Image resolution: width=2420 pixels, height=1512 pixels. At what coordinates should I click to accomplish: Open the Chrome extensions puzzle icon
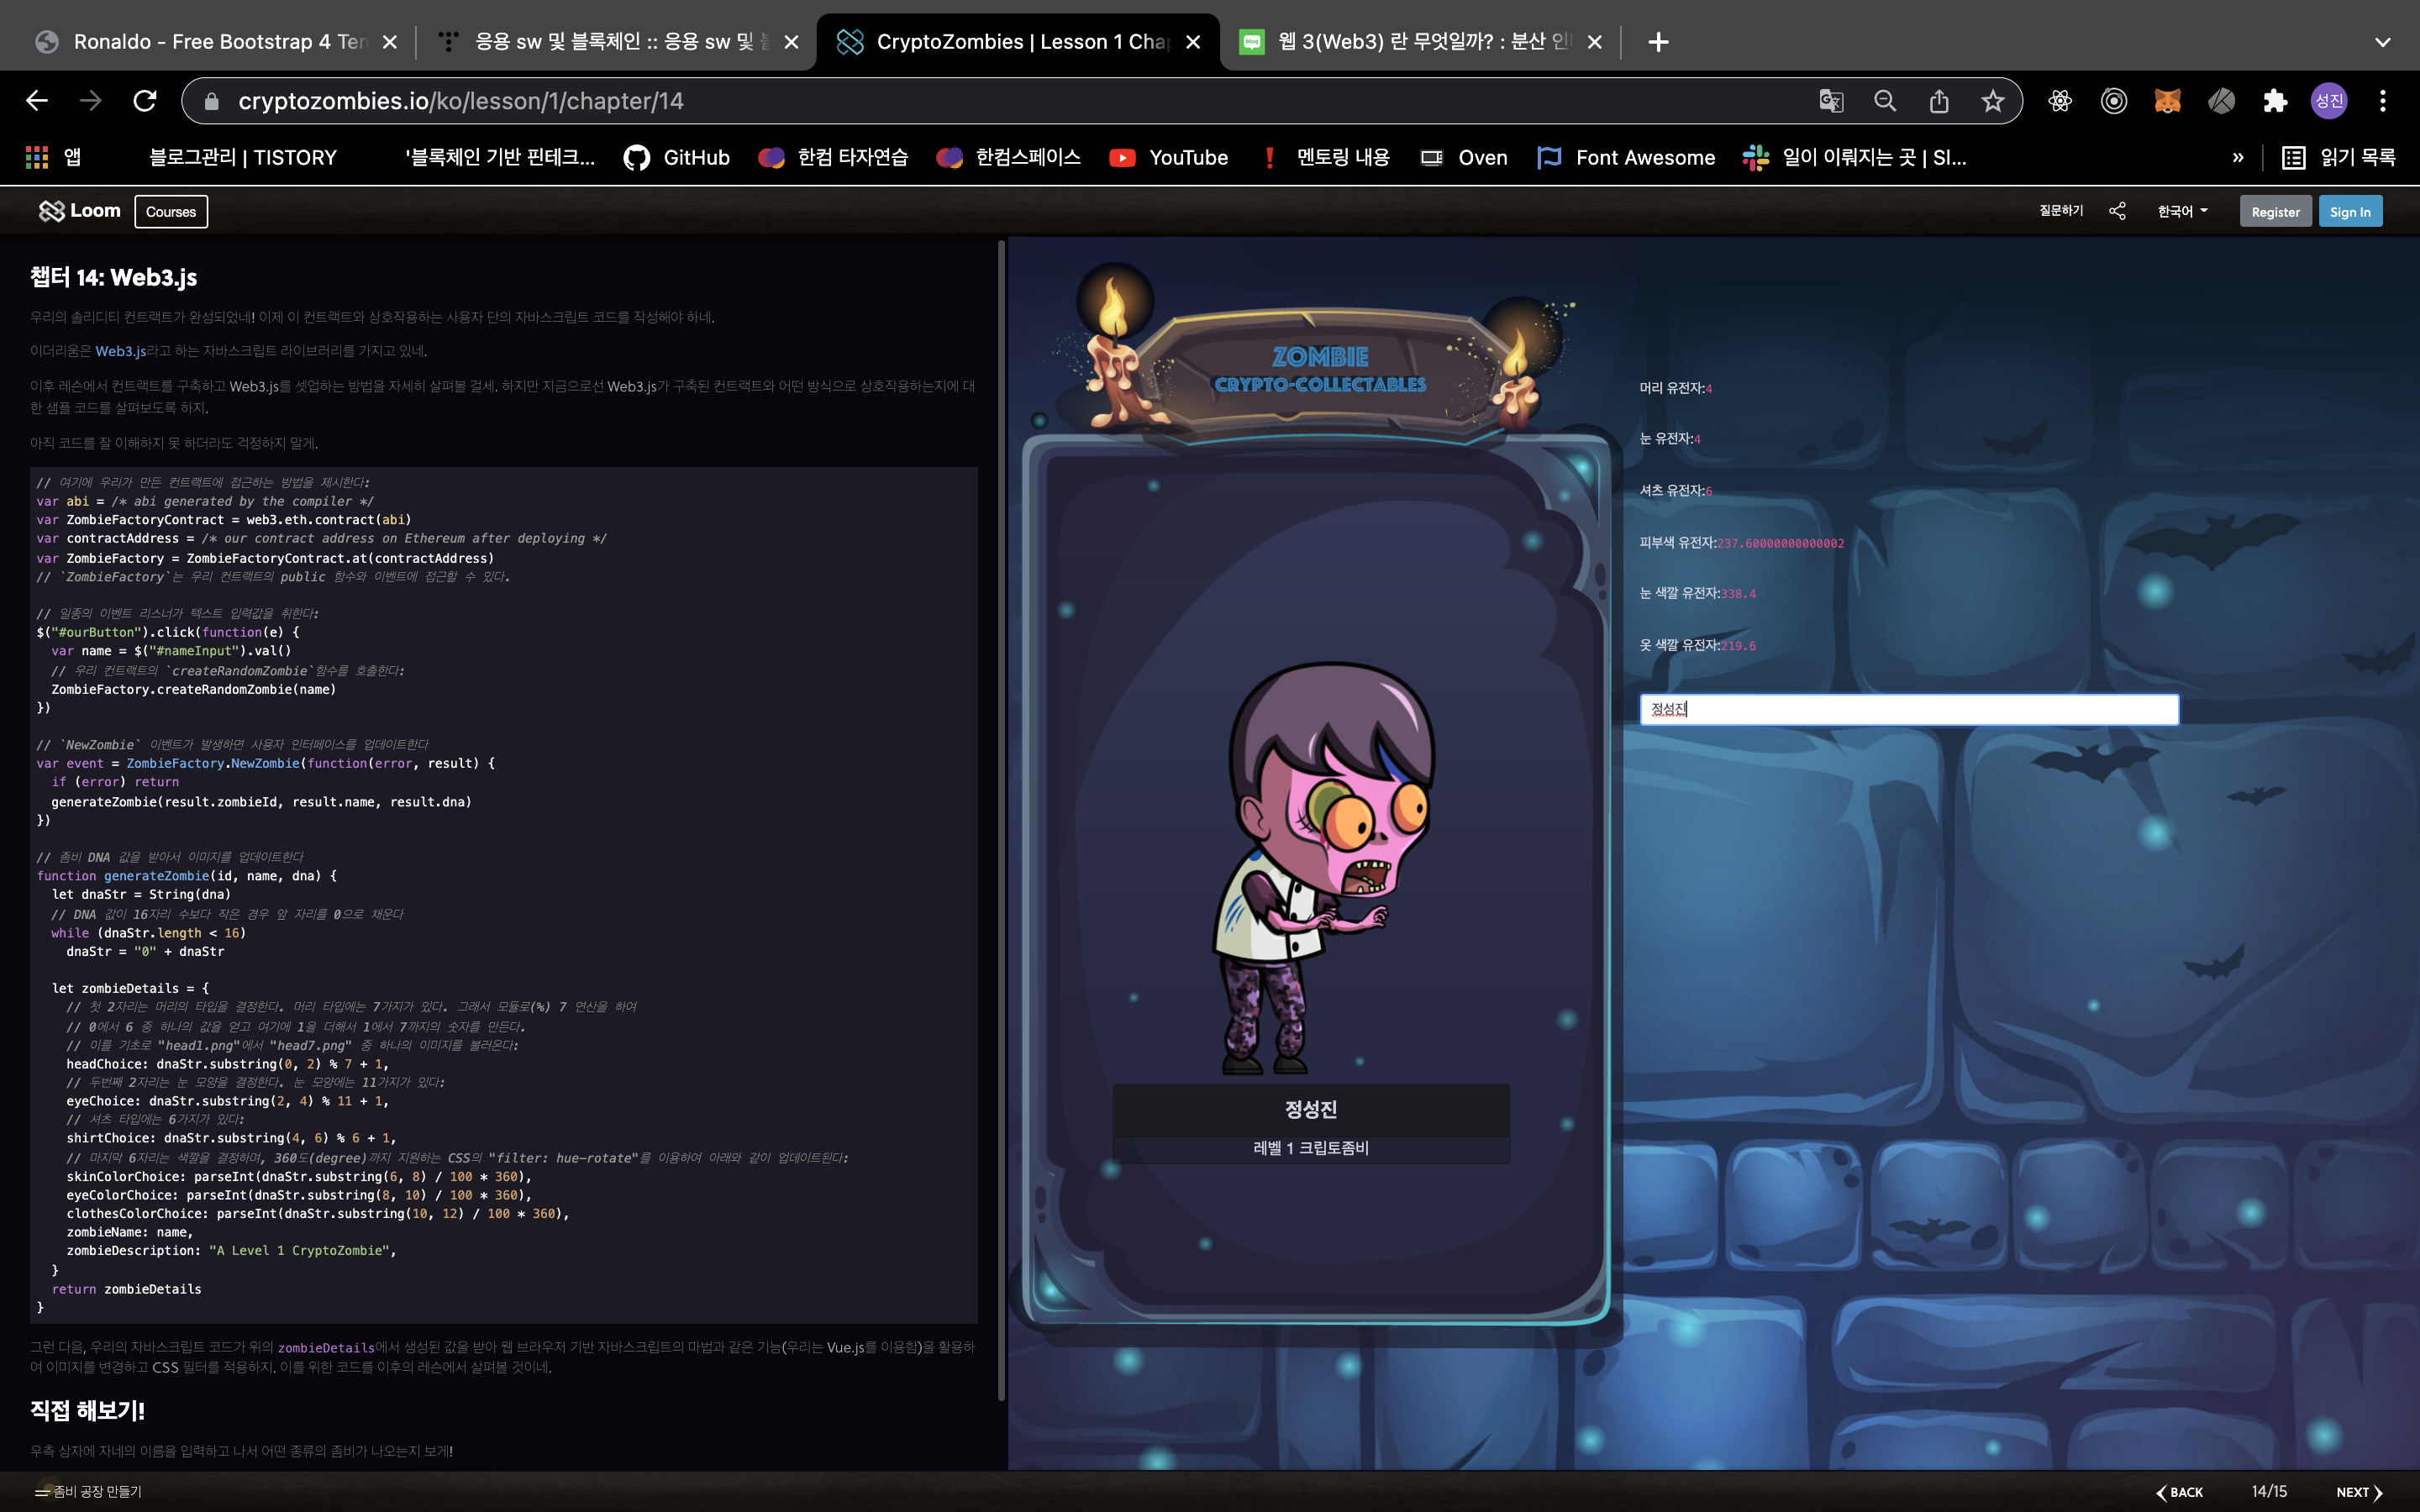coord(2275,101)
